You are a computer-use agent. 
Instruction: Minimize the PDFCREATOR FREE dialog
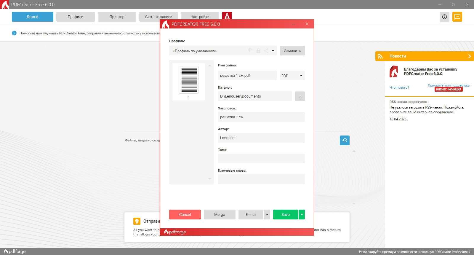point(293,24)
